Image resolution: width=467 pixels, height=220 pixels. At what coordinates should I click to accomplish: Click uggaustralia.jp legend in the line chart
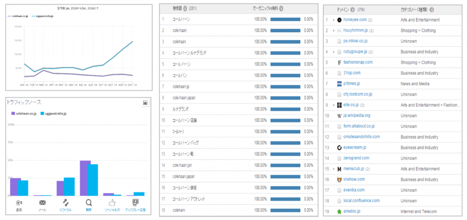pos(42,16)
